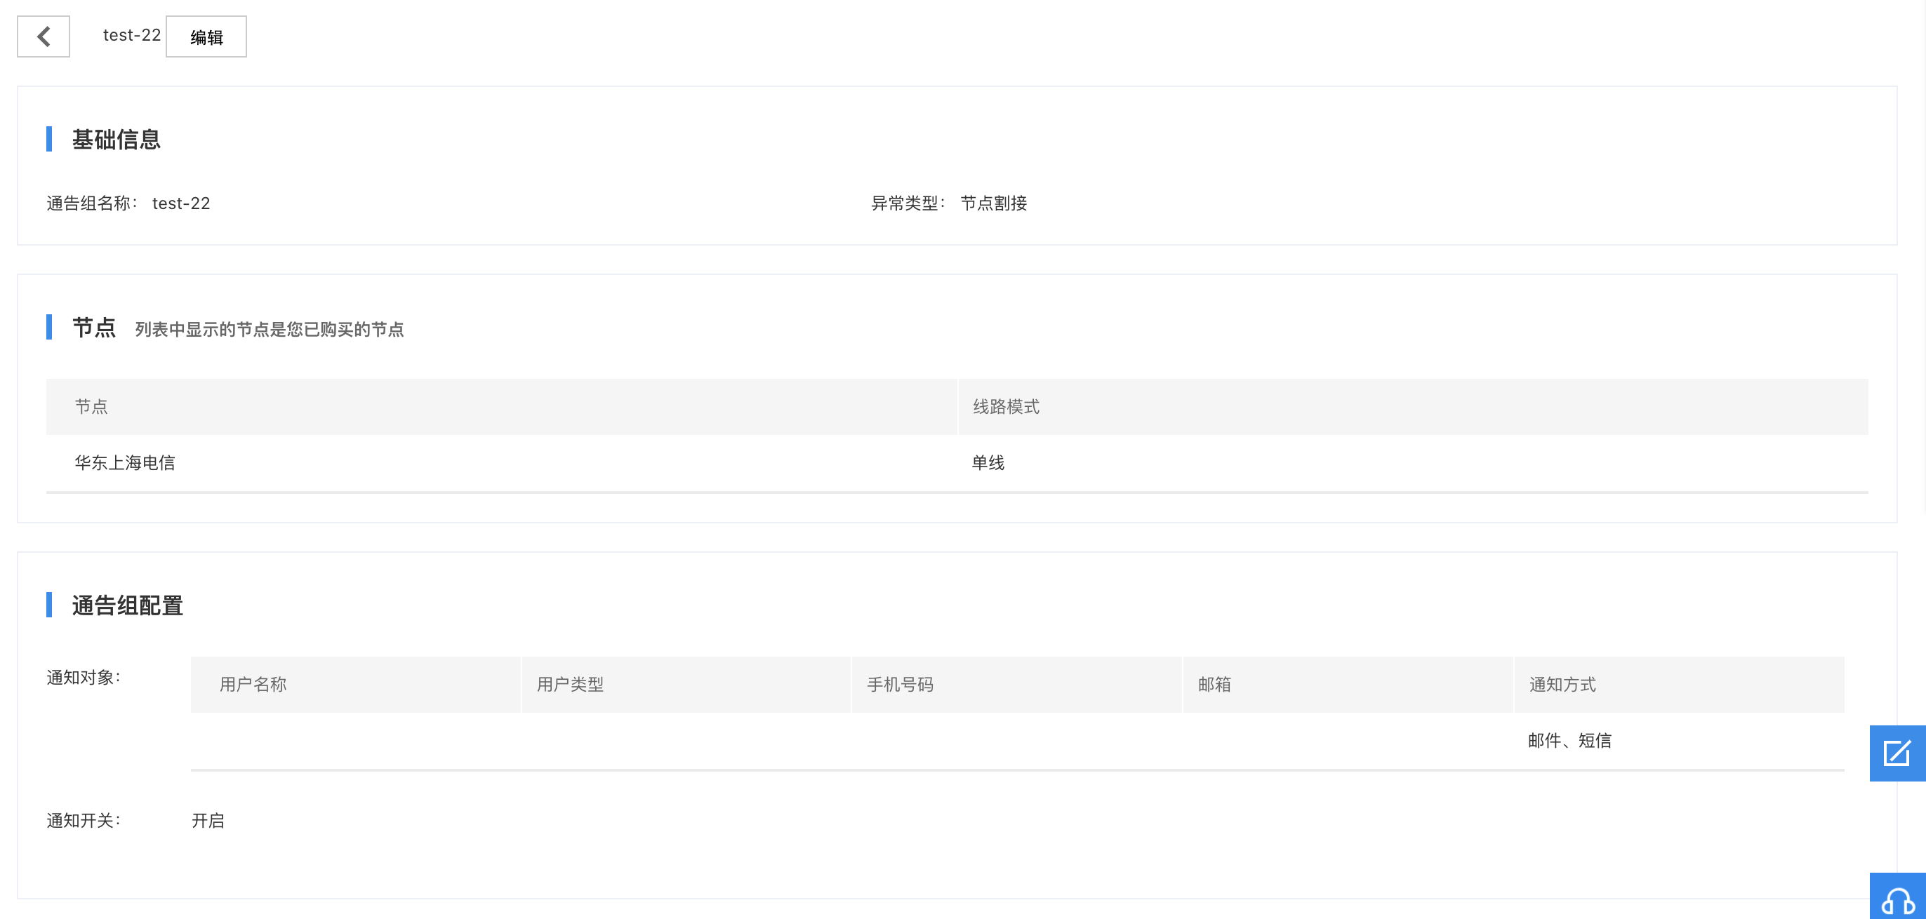Select the 单线 line mode cell
Screen dimensions: 1926x919
pyautogui.click(x=988, y=463)
